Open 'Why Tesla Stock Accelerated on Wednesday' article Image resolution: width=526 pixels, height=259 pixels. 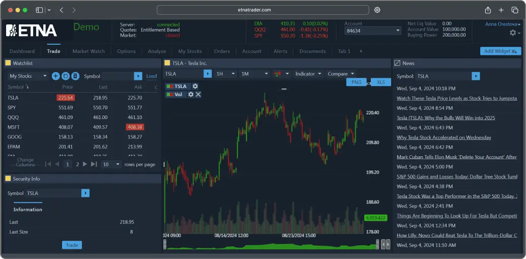pyautogui.click(x=444, y=137)
